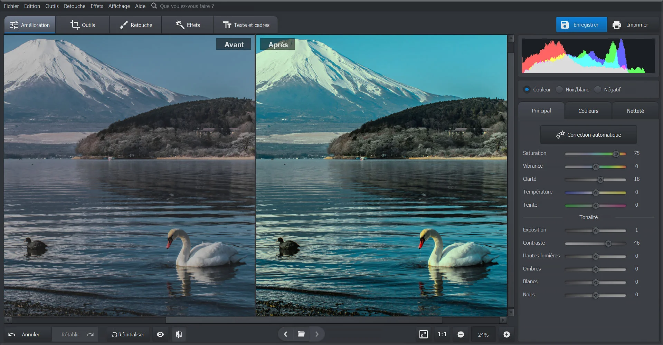Select the Noir/blanc radio button
This screenshot has height=345, width=663.
tap(559, 89)
